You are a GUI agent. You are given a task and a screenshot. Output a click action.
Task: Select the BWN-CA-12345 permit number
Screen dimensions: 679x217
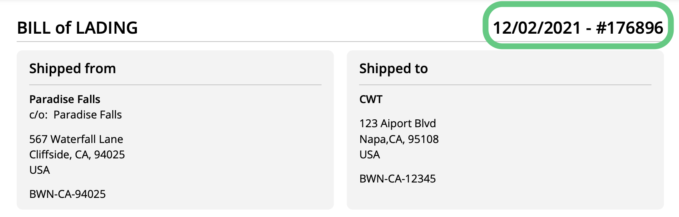[397, 179]
